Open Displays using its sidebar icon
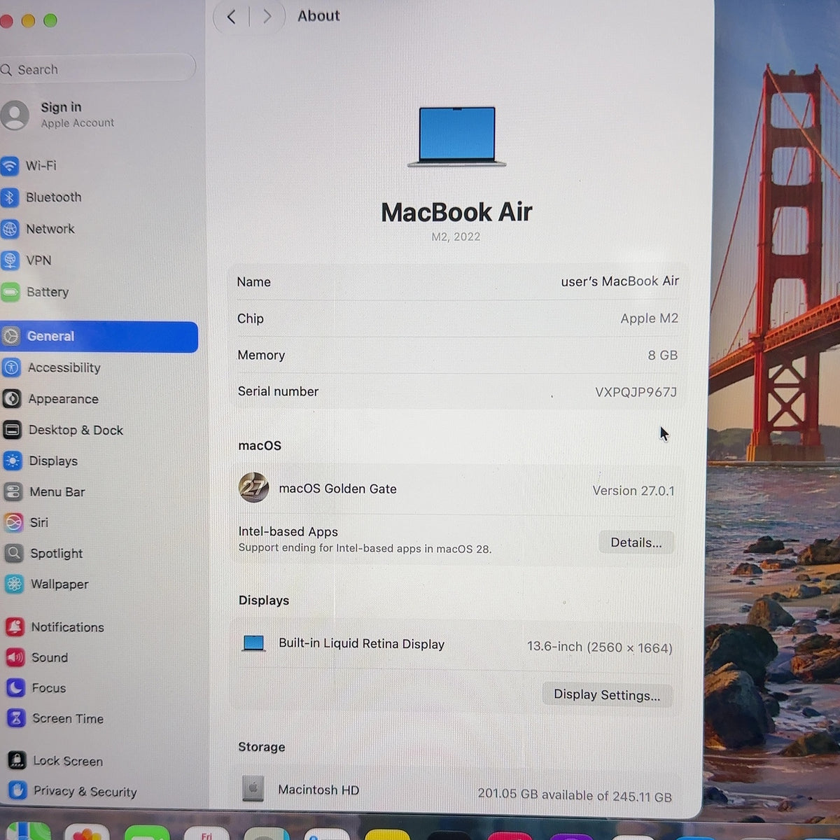The width and height of the screenshot is (840, 840). (x=13, y=461)
